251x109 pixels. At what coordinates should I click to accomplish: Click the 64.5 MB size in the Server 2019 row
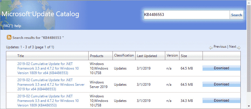click(x=187, y=85)
